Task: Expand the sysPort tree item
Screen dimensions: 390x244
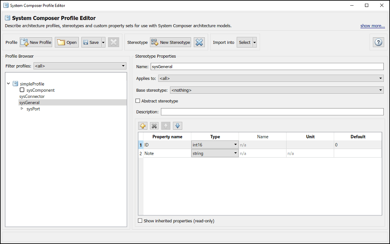Action: 22,109
